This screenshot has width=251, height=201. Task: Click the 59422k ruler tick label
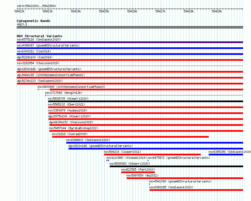(x=19, y=11)
